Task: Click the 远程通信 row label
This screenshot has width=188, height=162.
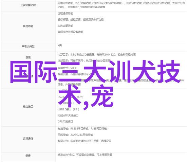Action: (28, 139)
